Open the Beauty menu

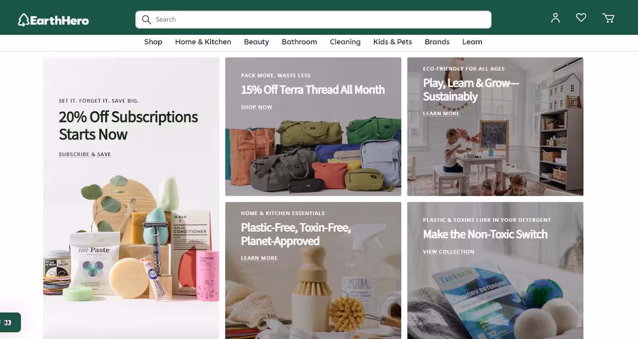tap(256, 42)
